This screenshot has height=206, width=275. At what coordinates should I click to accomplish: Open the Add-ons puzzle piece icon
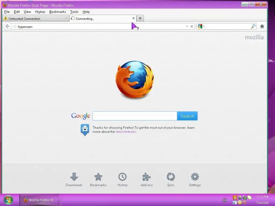pyautogui.click(x=146, y=176)
